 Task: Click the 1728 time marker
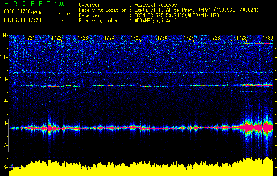pos(215,38)
